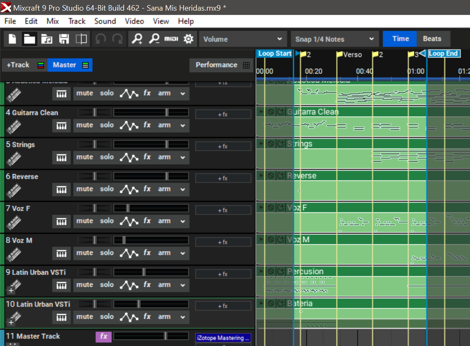Open the Mix menu
470x346 pixels.
(x=53, y=21)
